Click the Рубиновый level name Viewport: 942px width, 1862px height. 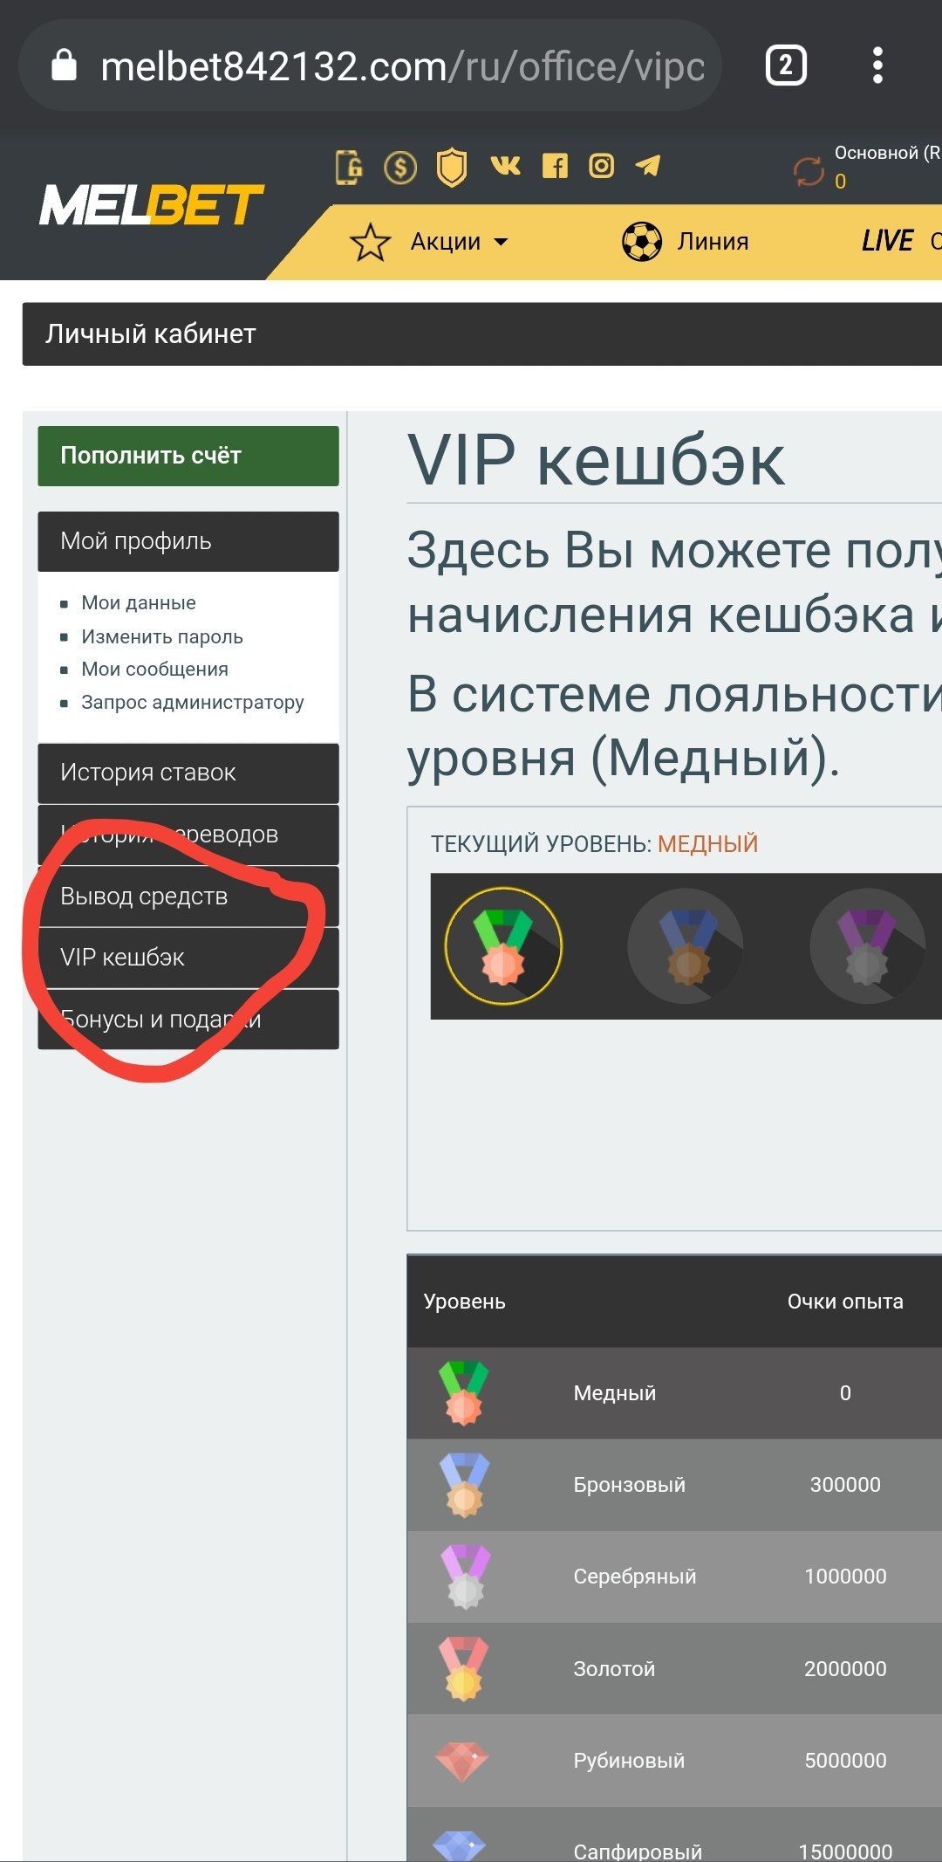[x=629, y=1762]
